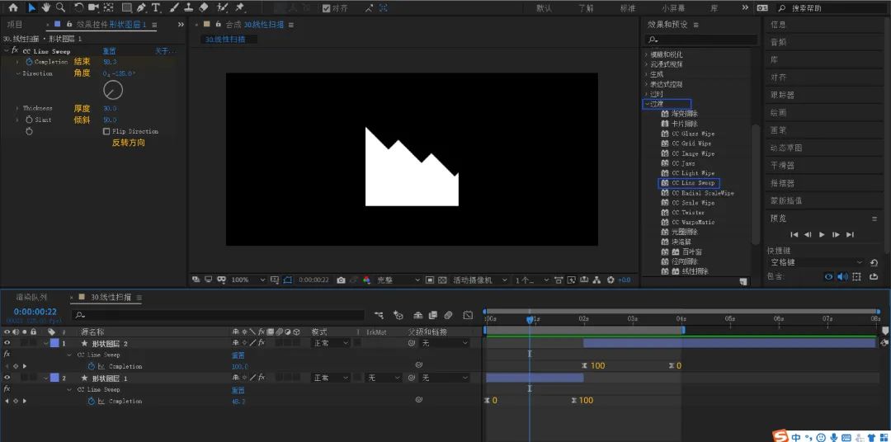Select the Unified Camera tool

(x=94, y=8)
